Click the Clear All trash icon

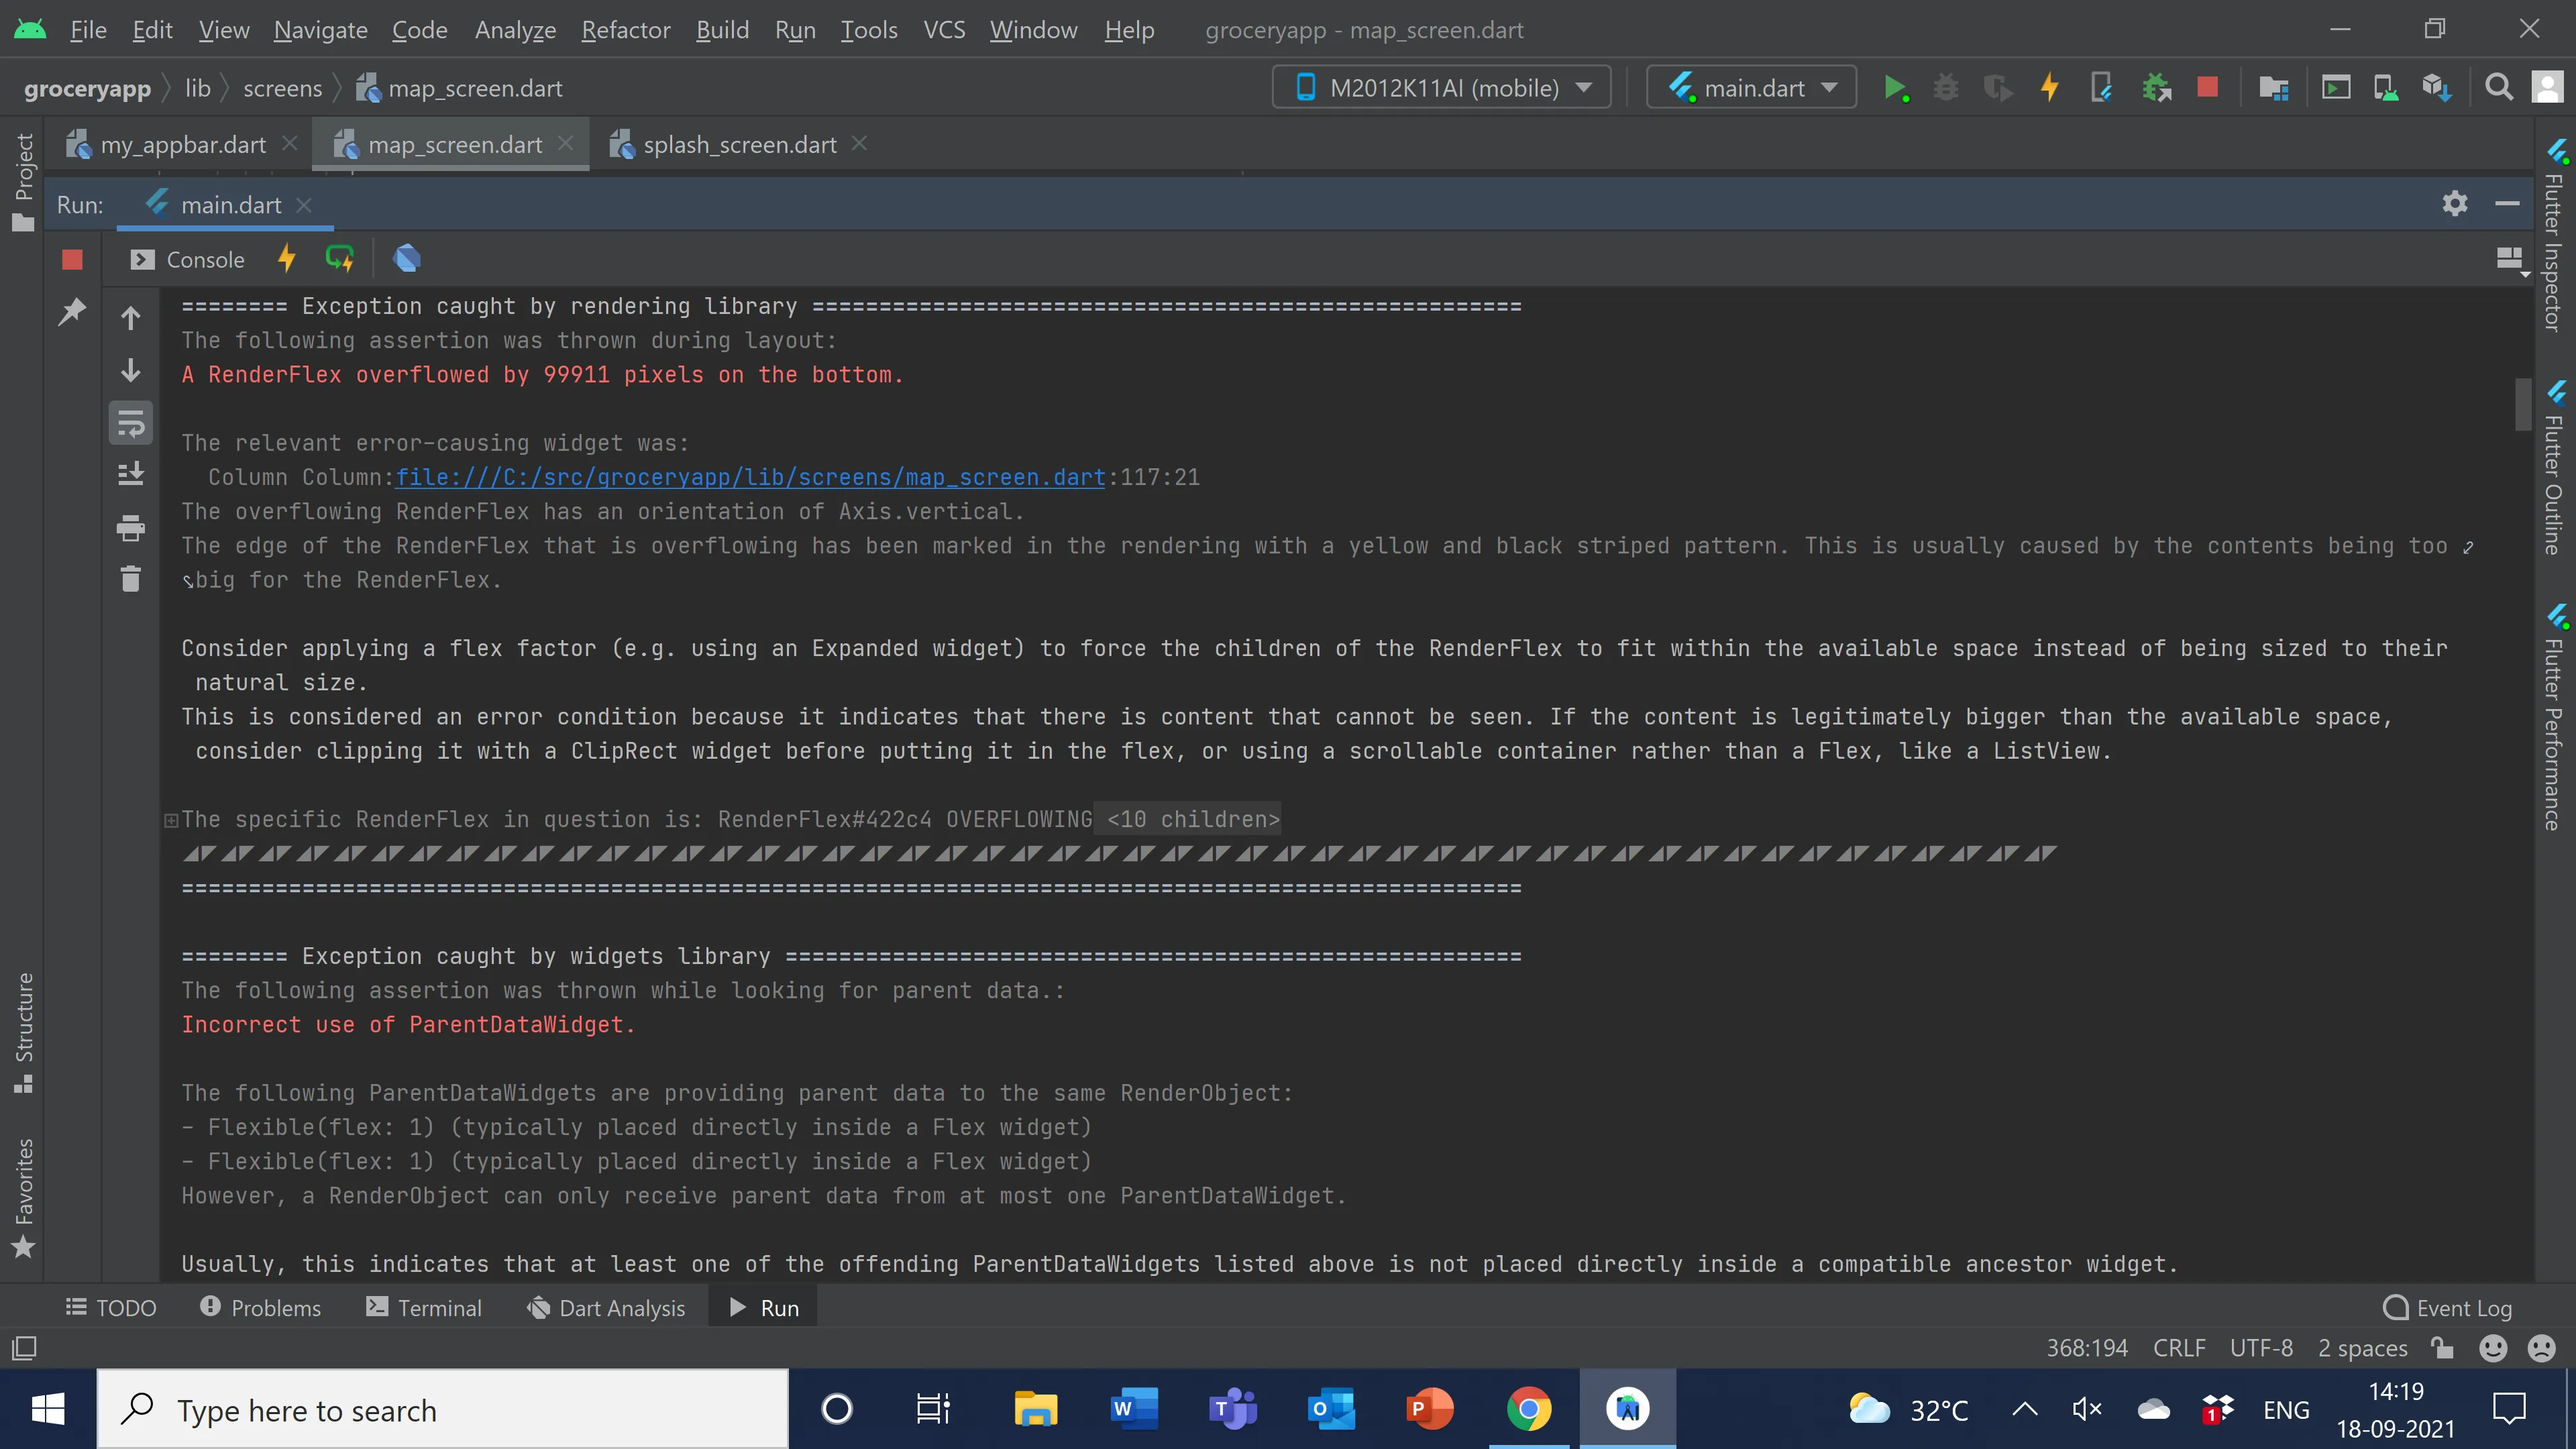(x=131, y=579)
